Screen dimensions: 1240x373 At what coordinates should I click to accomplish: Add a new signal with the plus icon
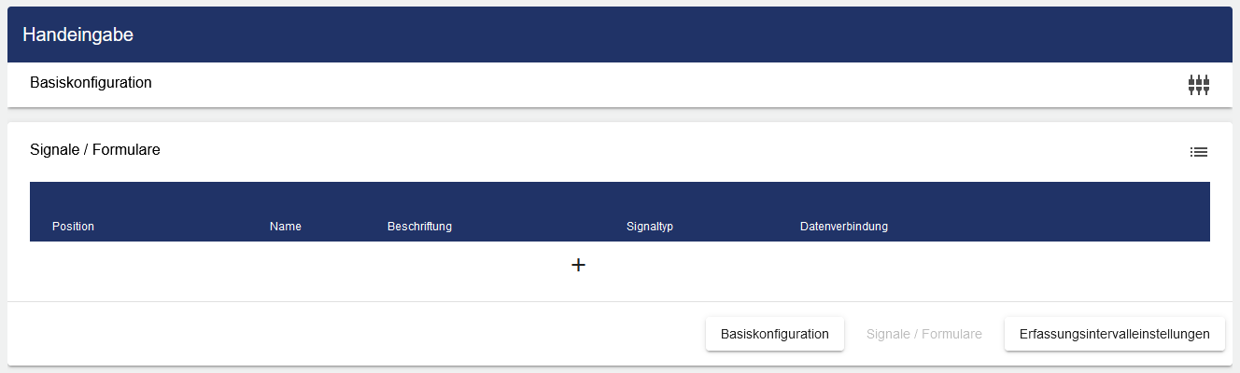578,265
